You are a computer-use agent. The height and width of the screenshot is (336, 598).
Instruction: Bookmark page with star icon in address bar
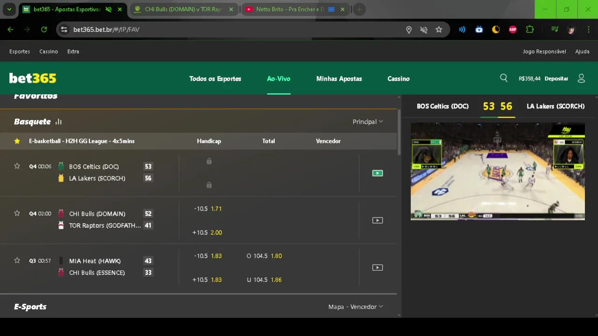pyautogui.click(x=439, y=29)
